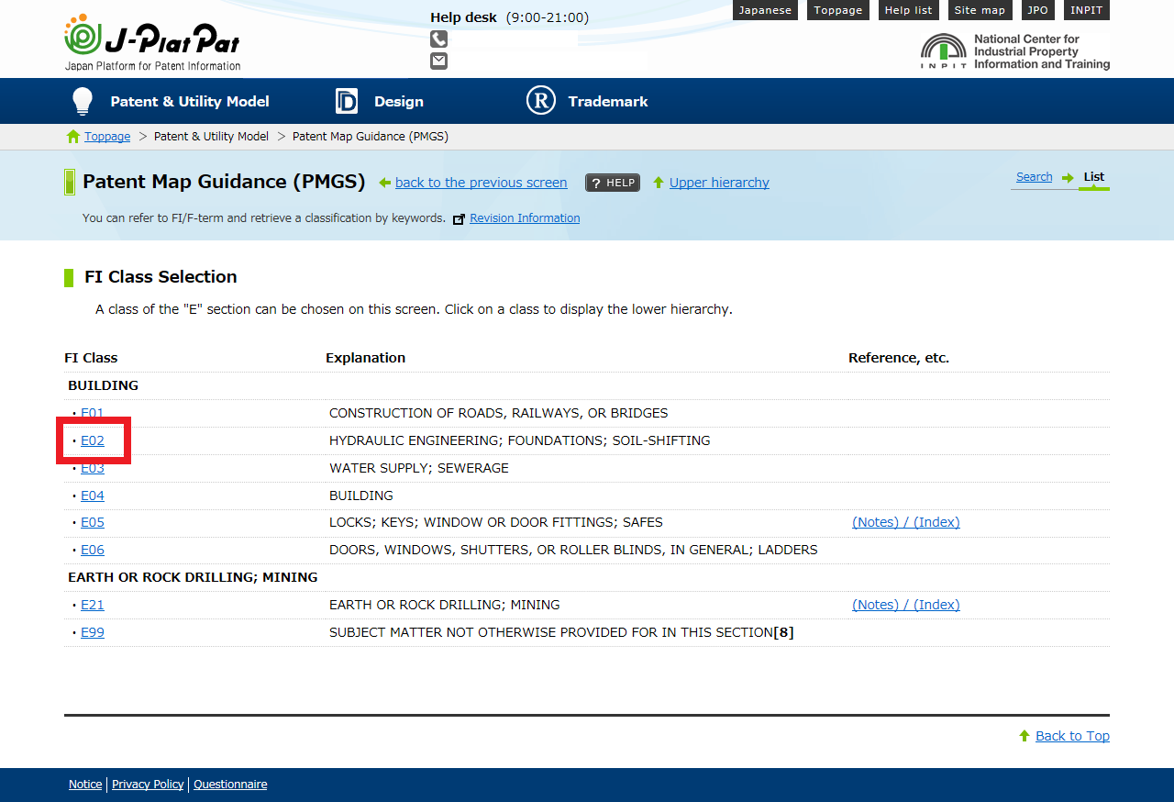The height and width of the screenshot is (802, 1174).
Task: Click the help desk phone icon
Action: 438,39
